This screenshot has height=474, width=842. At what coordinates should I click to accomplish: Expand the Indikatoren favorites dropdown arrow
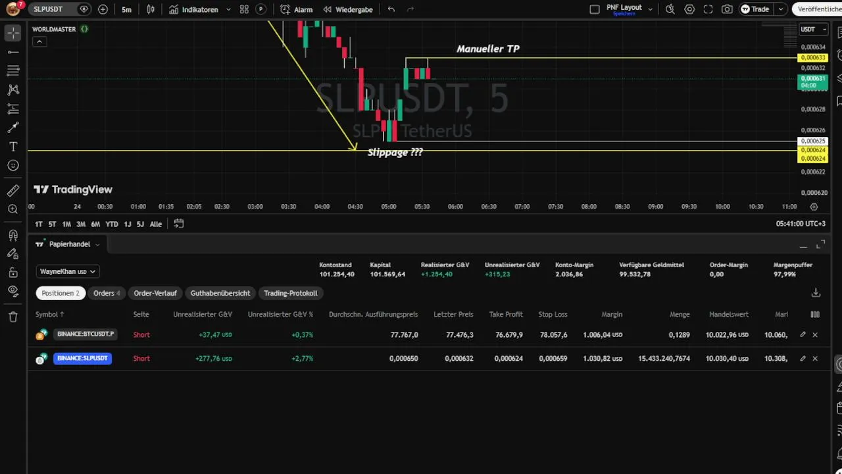[x=228, y=9]
